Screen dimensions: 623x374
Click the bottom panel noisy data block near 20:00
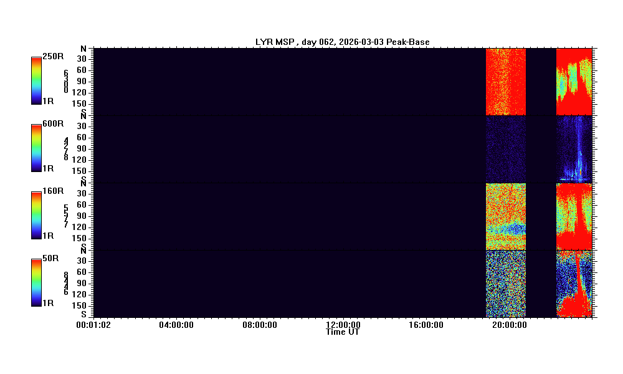pos(505,284)
